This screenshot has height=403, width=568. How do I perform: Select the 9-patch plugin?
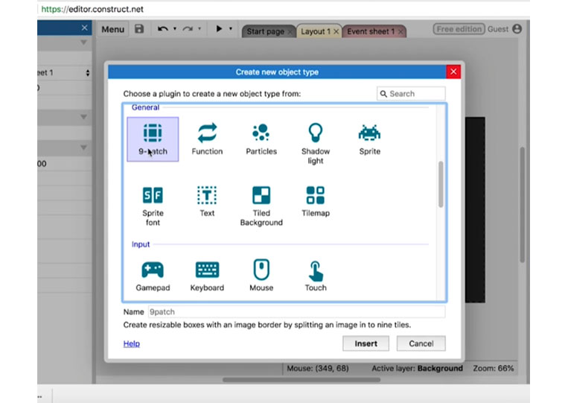point(153,139)
